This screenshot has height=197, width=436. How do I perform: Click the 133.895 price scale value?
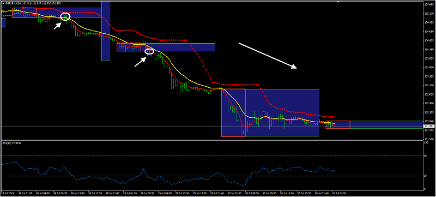[428, 58]
